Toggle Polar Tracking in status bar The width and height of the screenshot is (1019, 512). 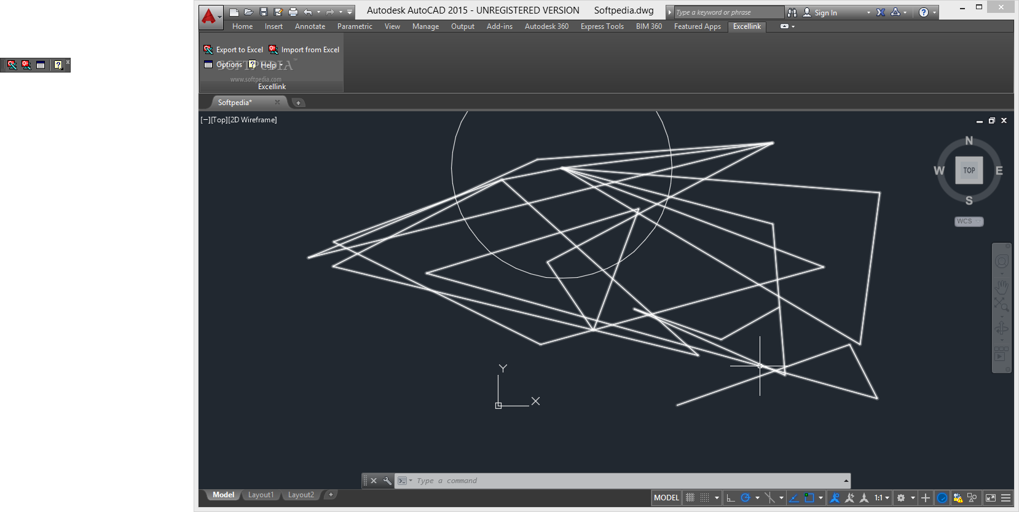tap(746, 498)
